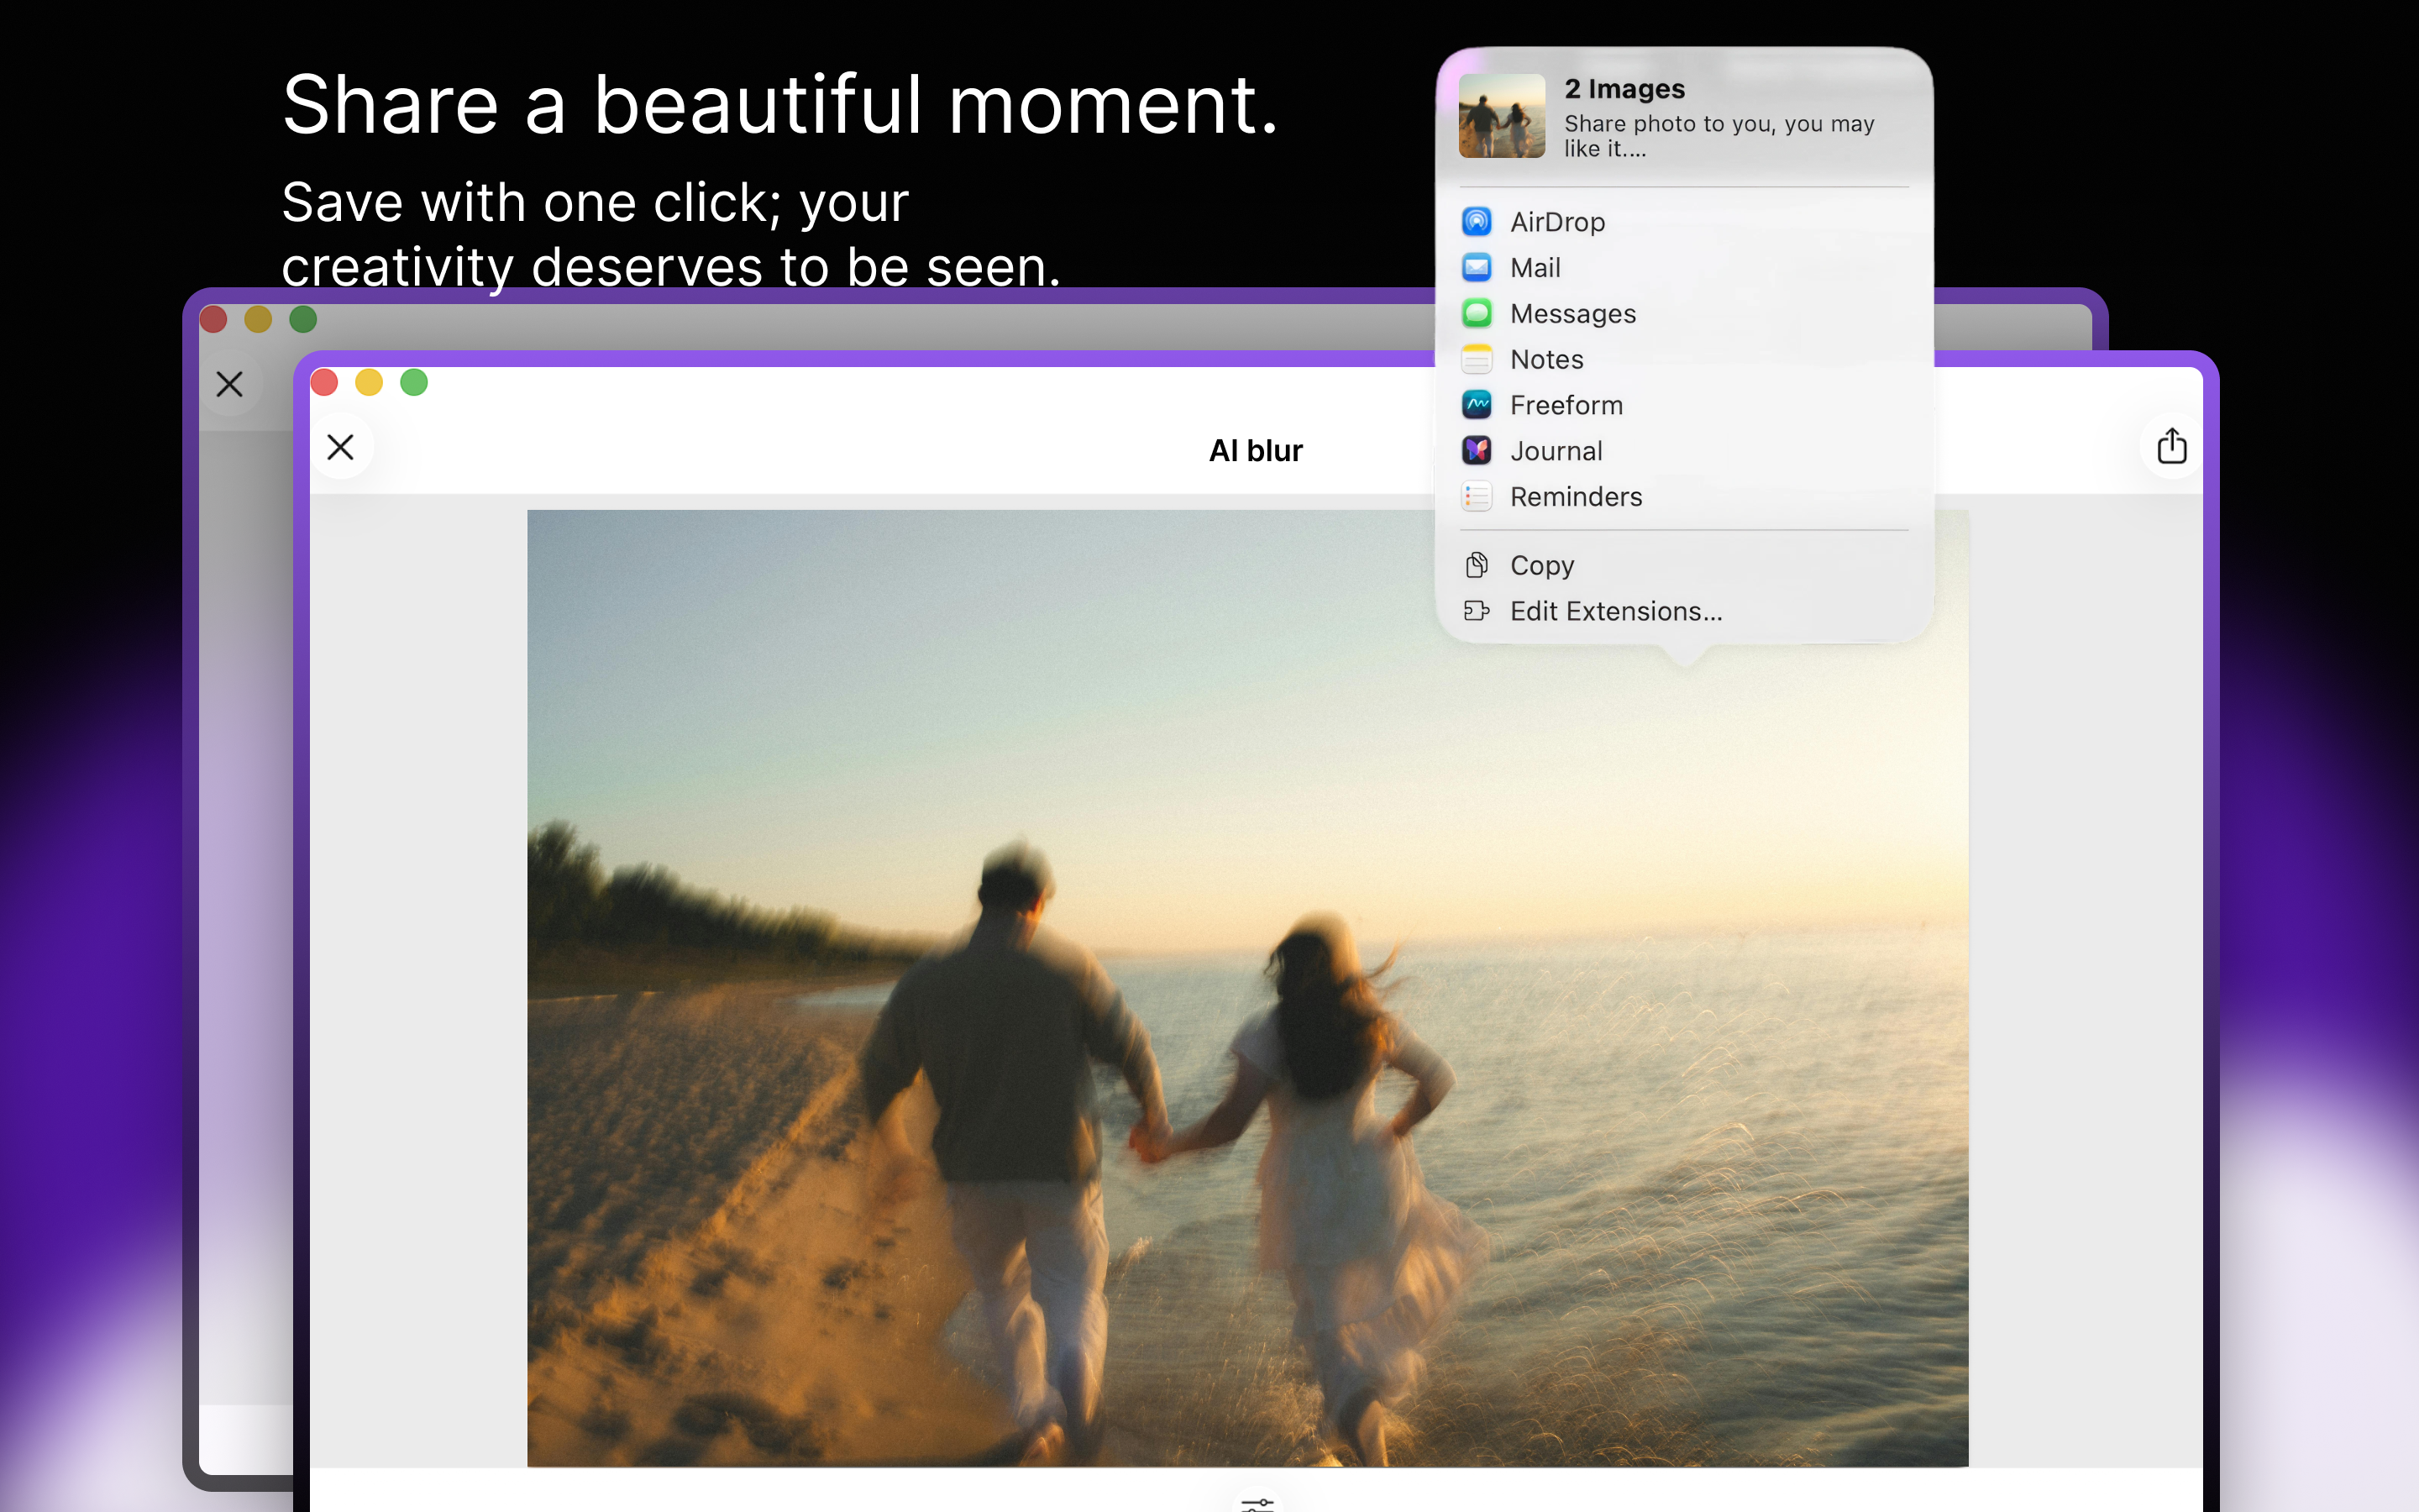Select Journal in the share menu
This screenshot has height=1512, width=2419.
coord(1684,451)
